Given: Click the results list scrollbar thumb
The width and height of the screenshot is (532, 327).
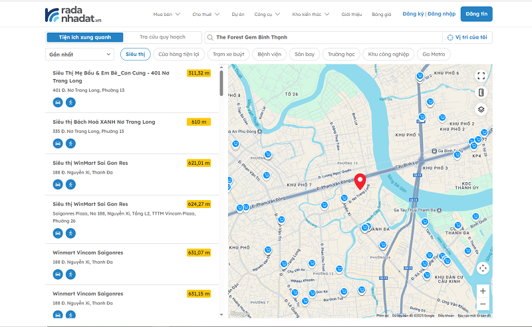Looking at the screenshot, I should 221,83.
